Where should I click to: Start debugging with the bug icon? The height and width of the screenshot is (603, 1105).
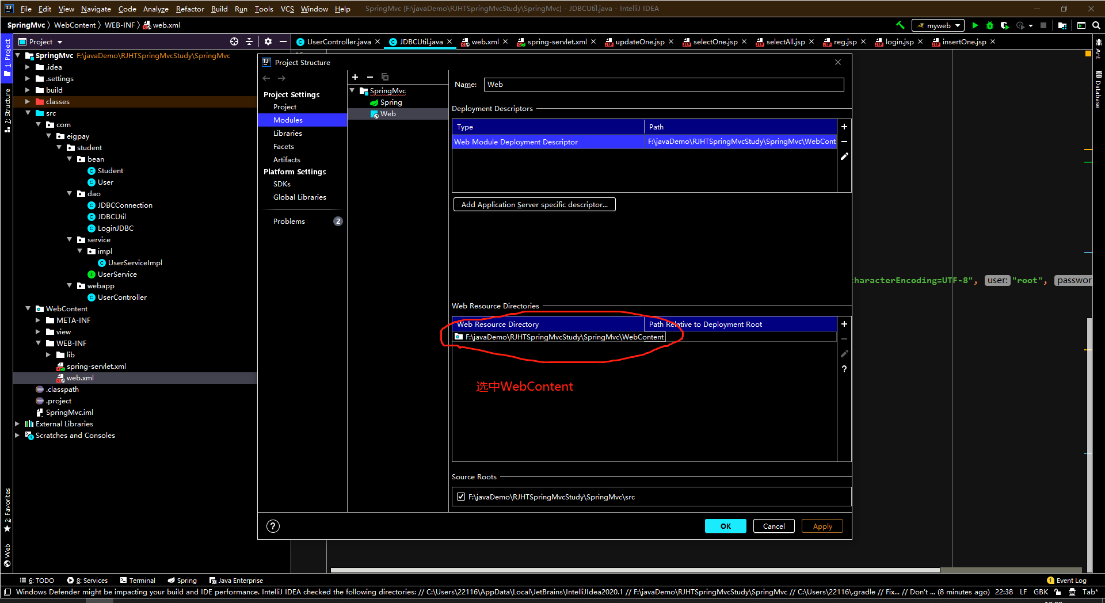coord(989,25)
